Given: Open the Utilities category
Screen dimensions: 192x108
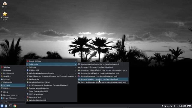Looking at the screenshot, I should (x=13, y=88).
